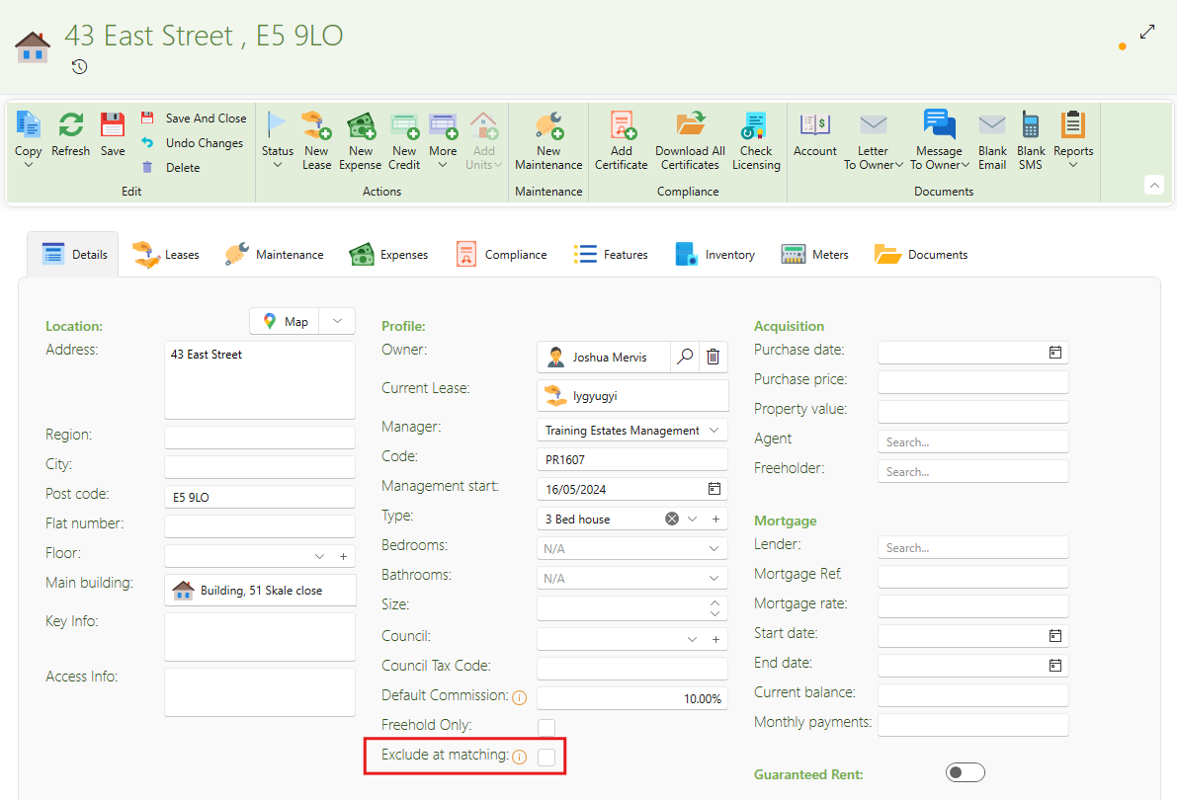The height and width of the screenshot is (800, 1177).
Task: Click the trash icon next to Owner
Action: 714,357
